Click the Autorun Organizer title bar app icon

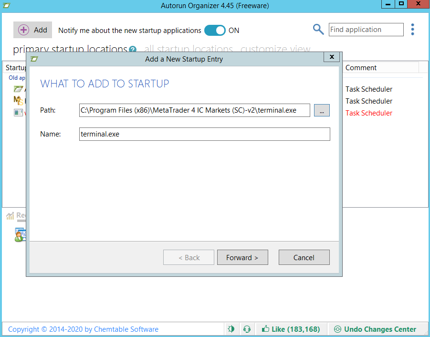[x=6, y=5]
